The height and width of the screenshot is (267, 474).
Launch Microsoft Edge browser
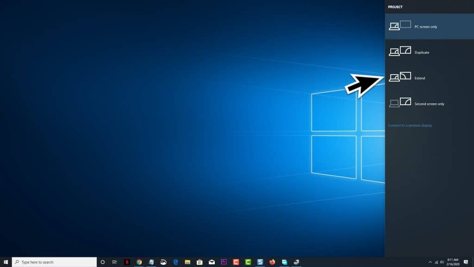(175, 261)
